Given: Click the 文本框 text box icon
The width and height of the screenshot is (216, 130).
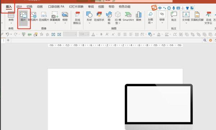Looking at the screenshot, I should [186, 15].
